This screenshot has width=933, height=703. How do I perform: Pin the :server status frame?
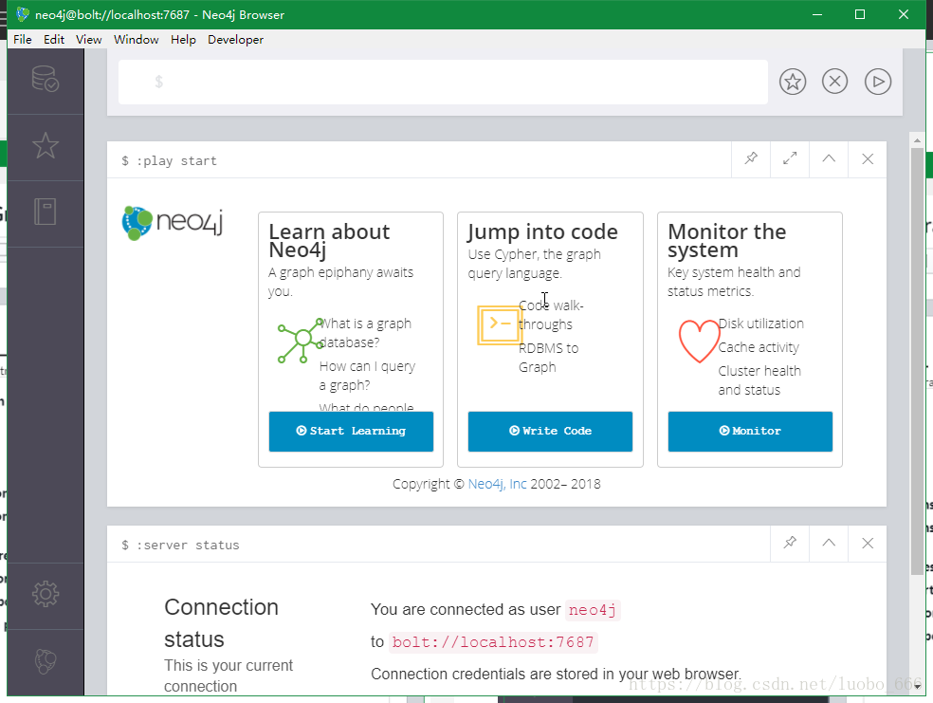[790, 543]
